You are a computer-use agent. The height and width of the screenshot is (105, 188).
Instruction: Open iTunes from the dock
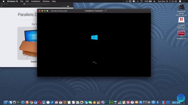pyautogui.click(x=132, y=102)
